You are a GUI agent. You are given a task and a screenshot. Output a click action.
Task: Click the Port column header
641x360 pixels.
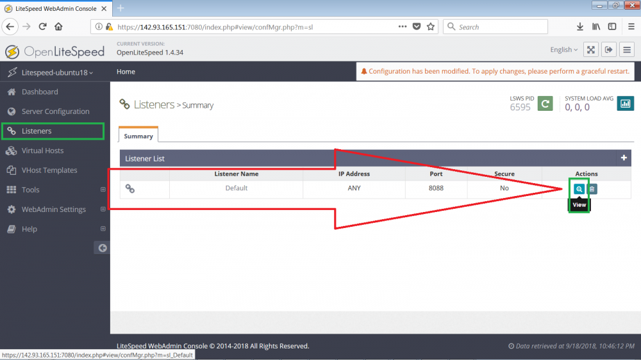[x=436, y=174]
